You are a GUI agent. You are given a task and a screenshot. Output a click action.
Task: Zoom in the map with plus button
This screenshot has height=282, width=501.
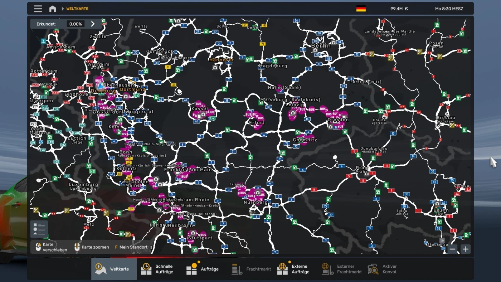(465, 249)
